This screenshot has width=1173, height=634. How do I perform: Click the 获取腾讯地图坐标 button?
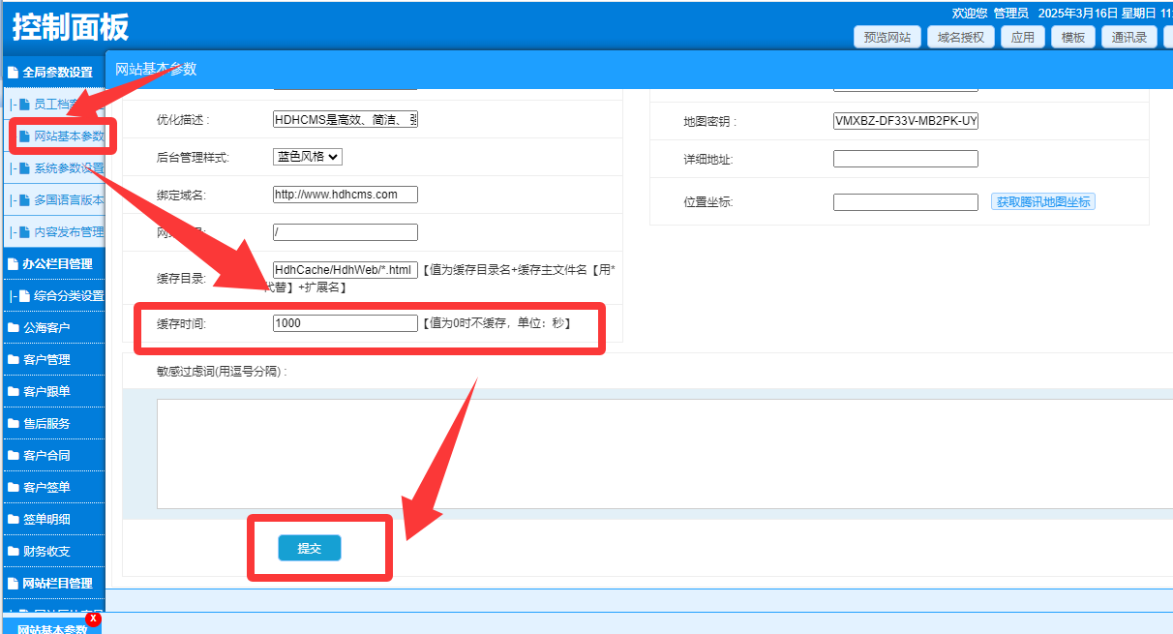tap(1043, 202)
